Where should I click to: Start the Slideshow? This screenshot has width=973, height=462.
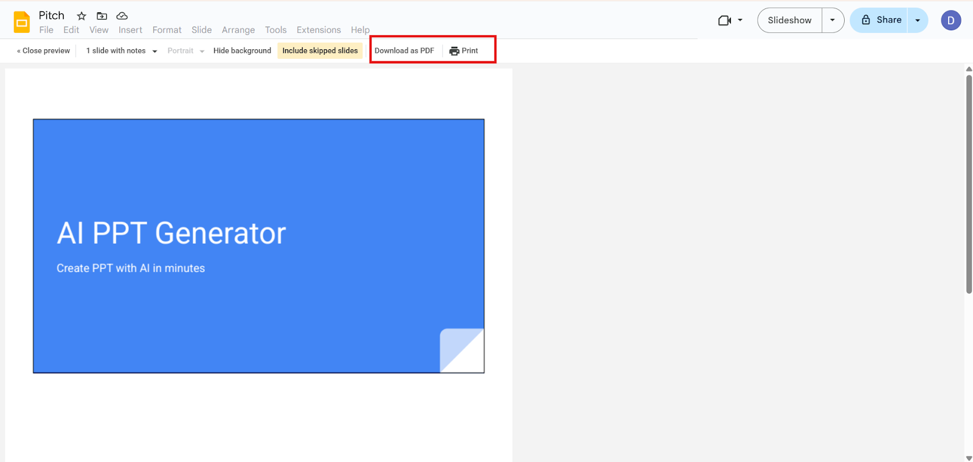pos(789,20)
